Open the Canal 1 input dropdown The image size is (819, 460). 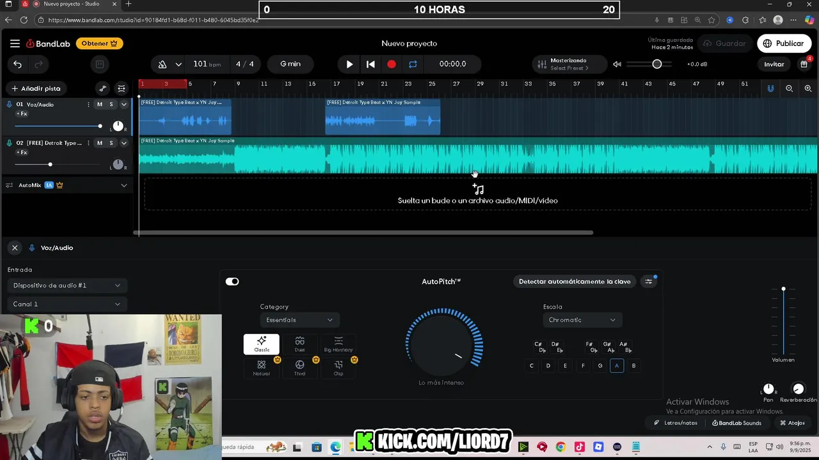(67, 304)
